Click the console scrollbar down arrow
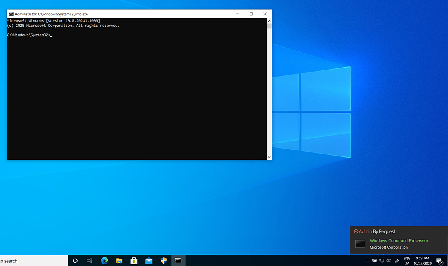448x266 pixels. (269, 157)
